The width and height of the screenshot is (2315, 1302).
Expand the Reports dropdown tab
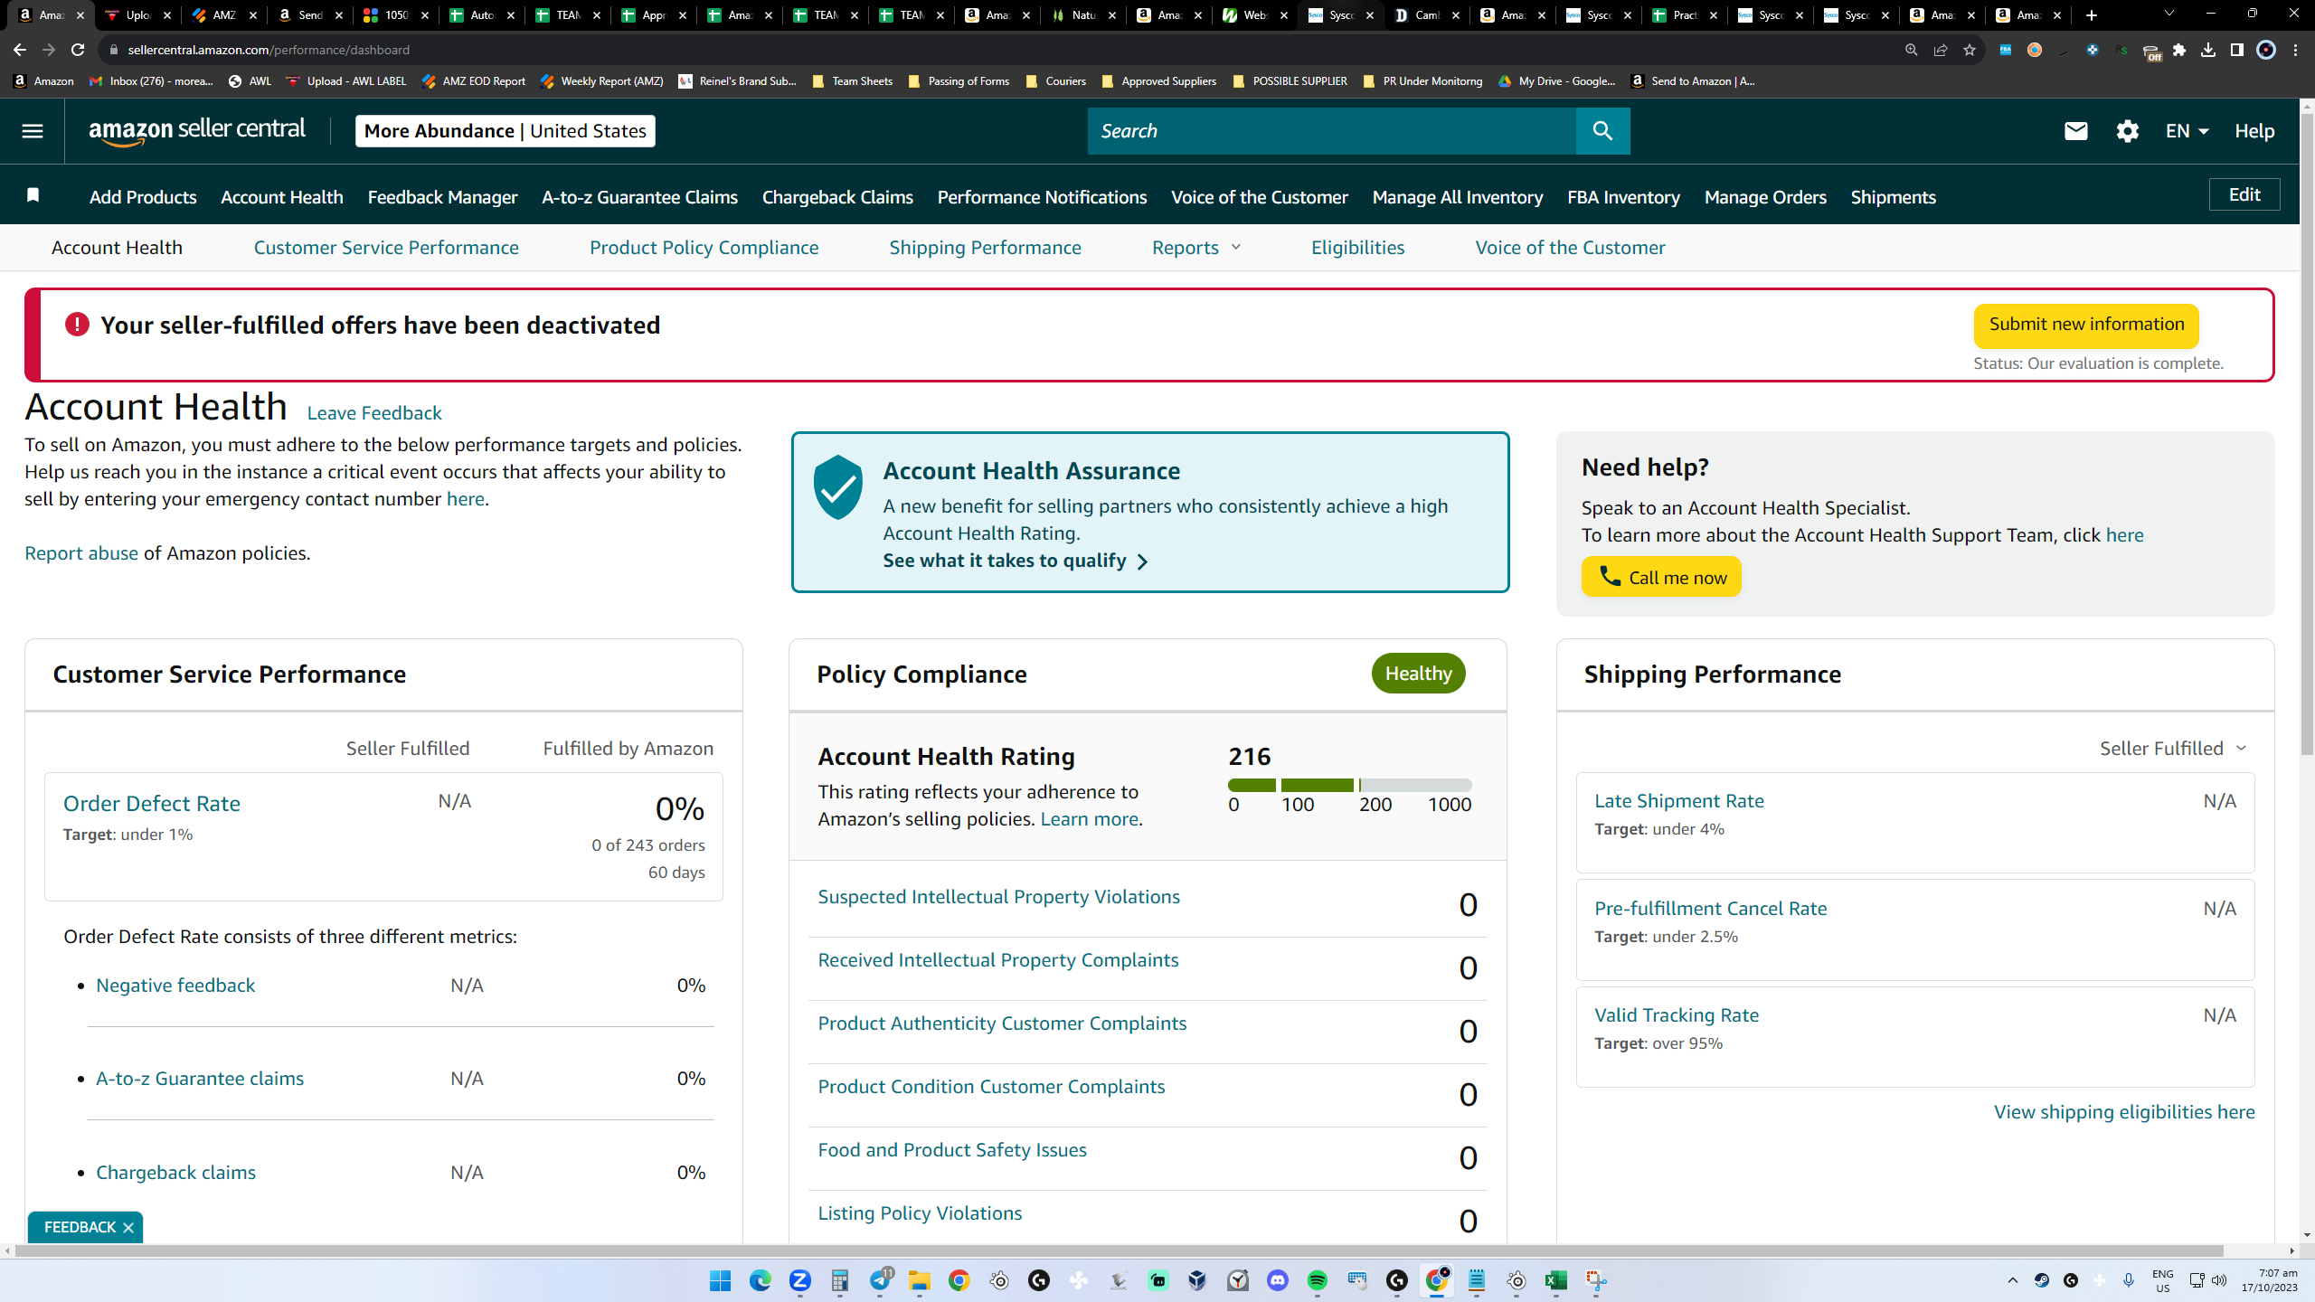(x=1196, y=248)
